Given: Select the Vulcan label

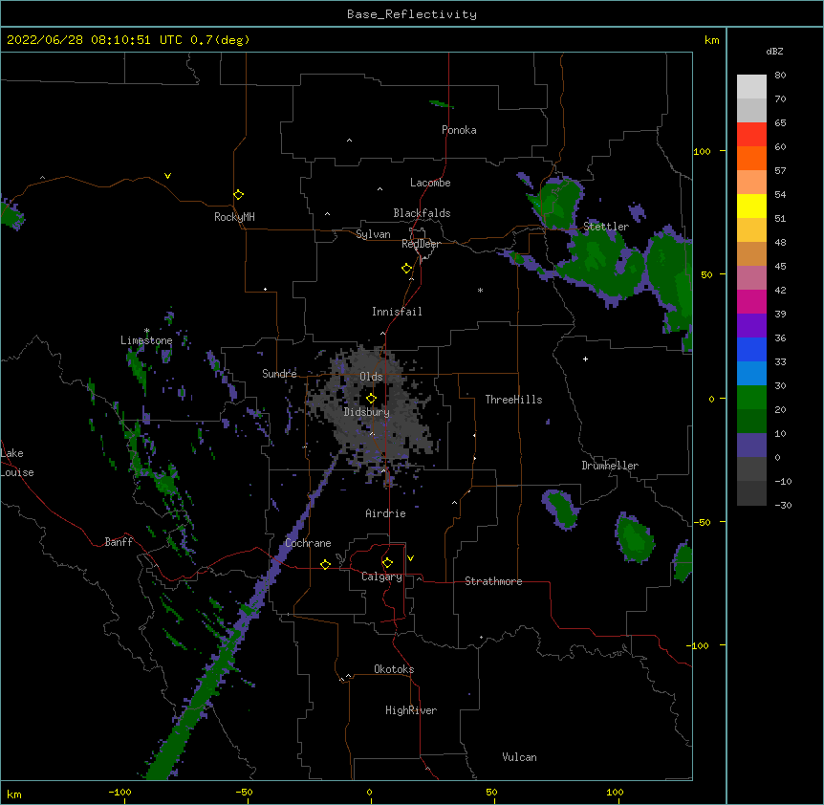Looking at the screenshot, I should (519, 757).
